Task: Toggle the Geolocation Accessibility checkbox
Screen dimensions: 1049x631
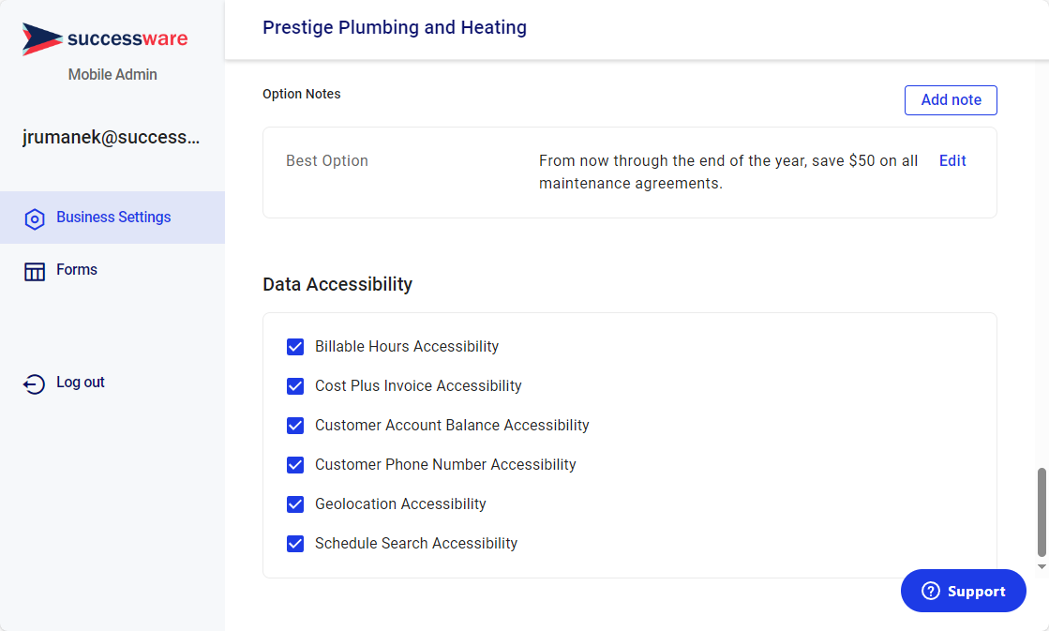Action: [x=295, y=504]
